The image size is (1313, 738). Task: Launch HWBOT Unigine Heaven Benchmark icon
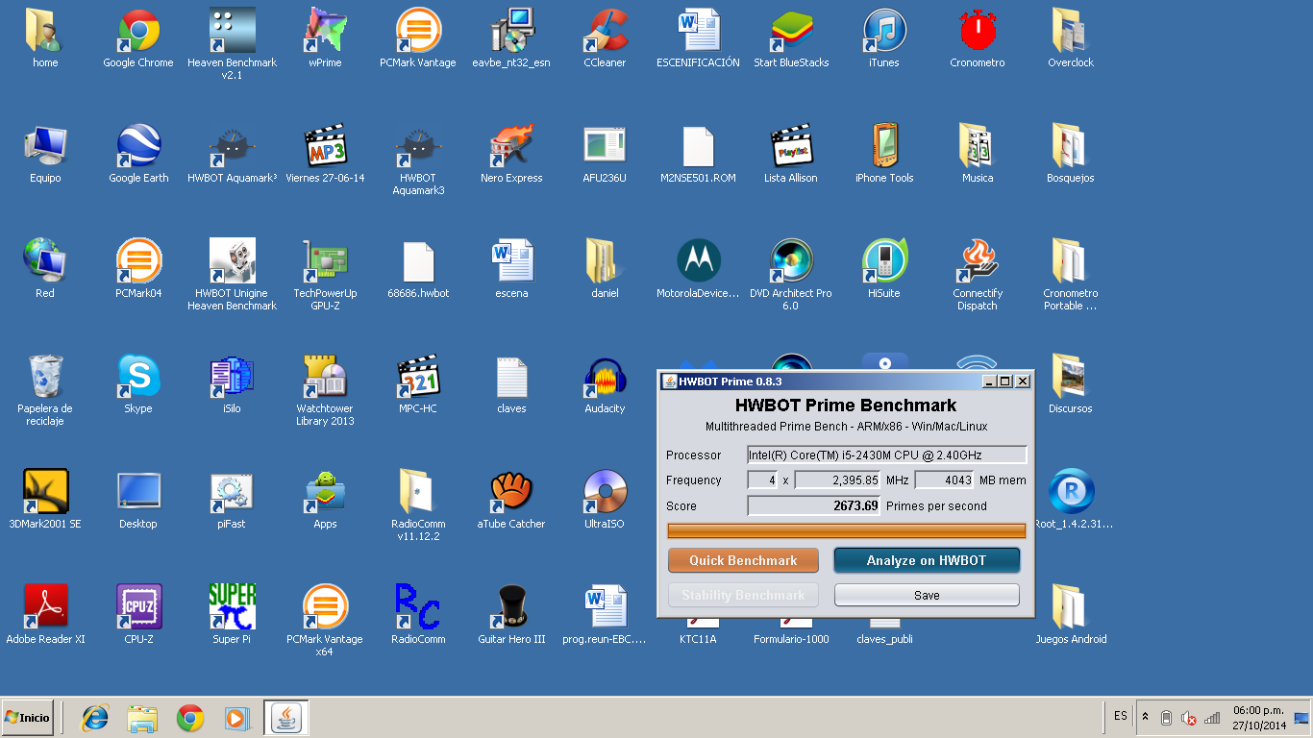coord(232,274)
